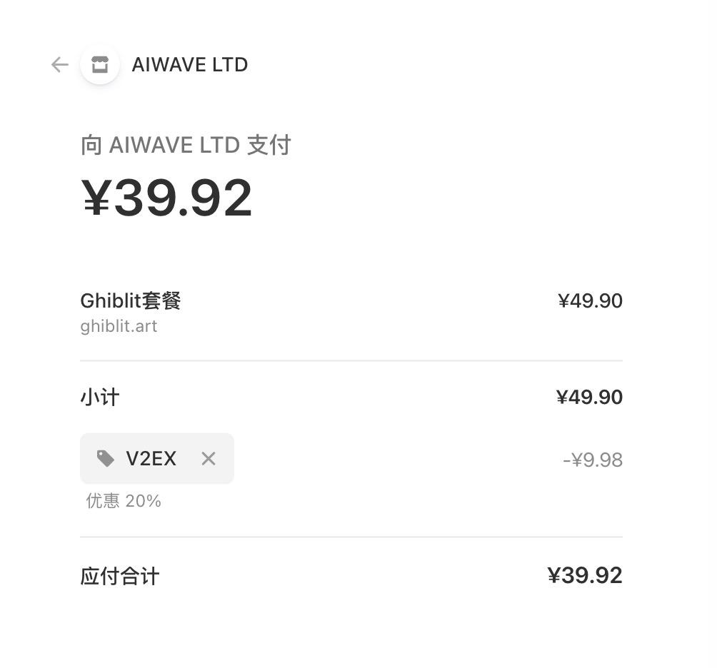This screenshot has height=668, width=717.
Task: Click the ¥39.92 amount beside 应付合计
Action: pos(585,575)
